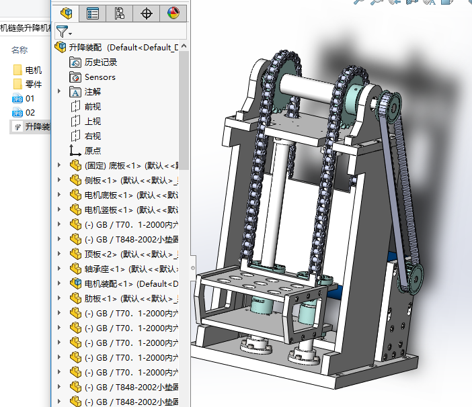Screen dimensions: 472x407
Task: Select the 升降装配 root assembly icon
Action: click(x=61, y=47)
